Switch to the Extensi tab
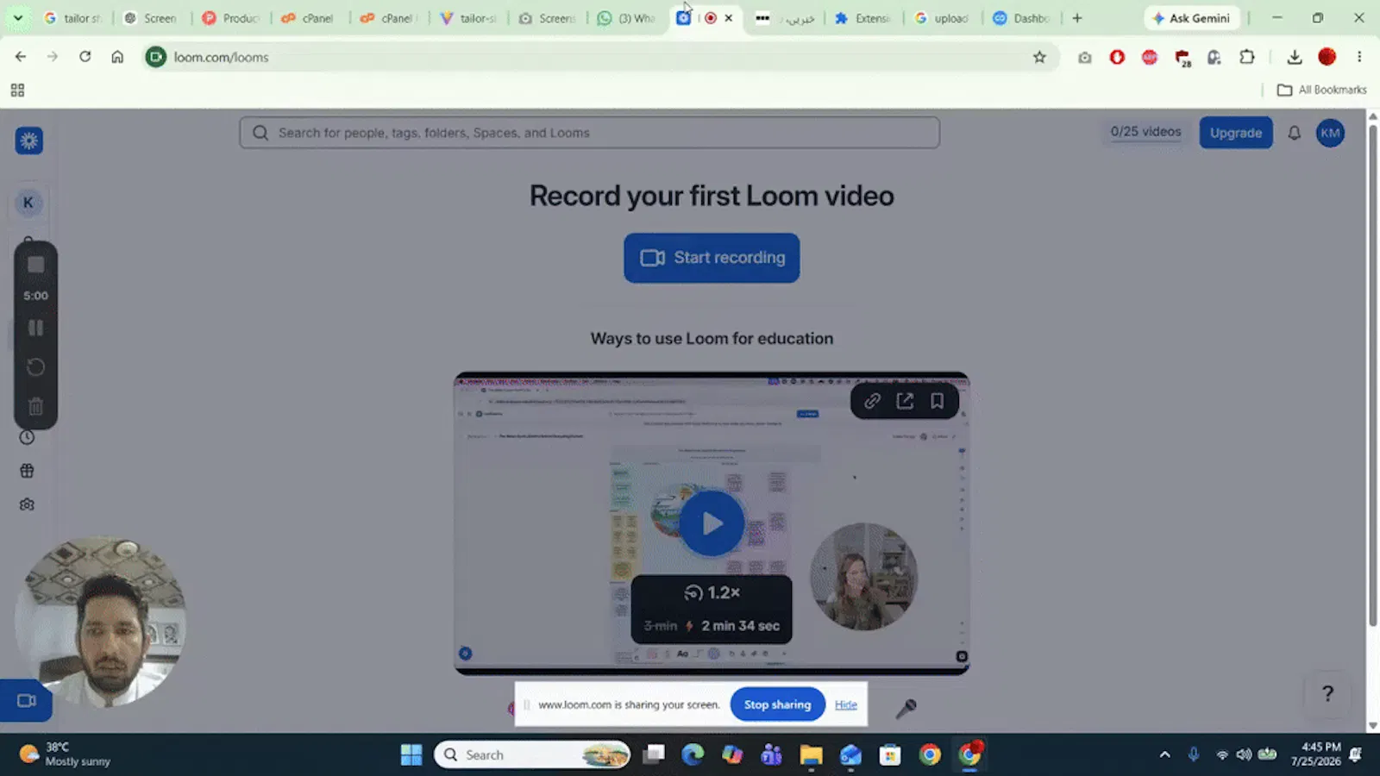The image size is (1380, 776). click(x=863, y=18)
